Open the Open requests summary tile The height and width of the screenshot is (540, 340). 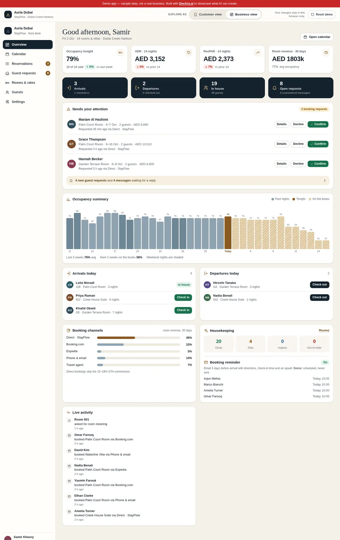301,88
